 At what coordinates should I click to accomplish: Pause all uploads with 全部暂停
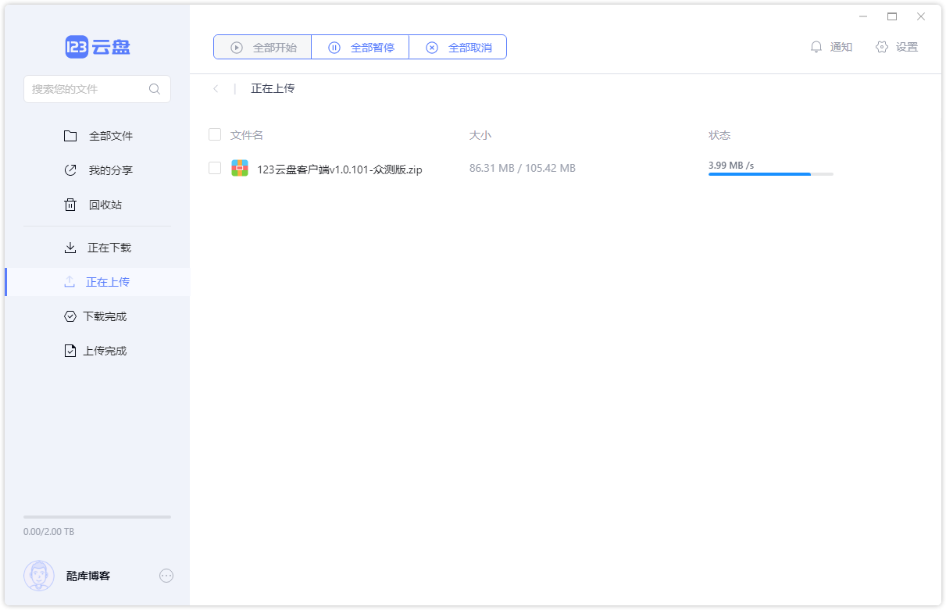coord(359,47)
